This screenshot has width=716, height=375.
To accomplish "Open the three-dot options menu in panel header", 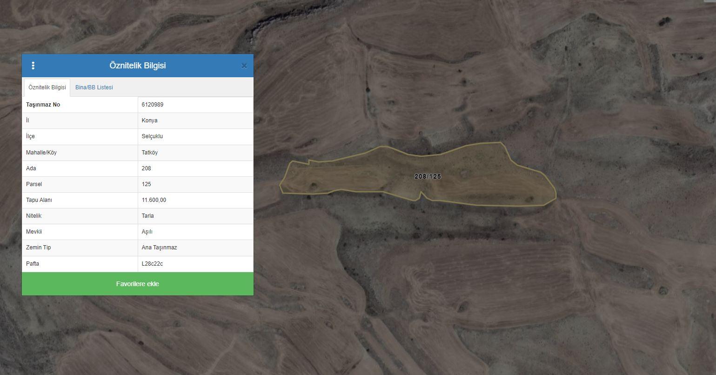I will pos(33,66).
